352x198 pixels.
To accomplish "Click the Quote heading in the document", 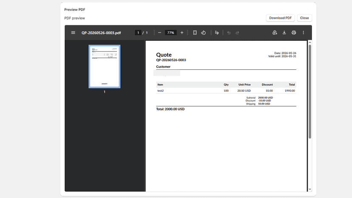I will tap(164, 55).
